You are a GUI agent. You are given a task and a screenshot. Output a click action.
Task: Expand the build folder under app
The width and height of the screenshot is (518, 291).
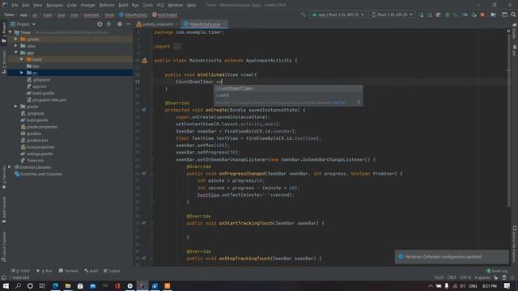(x=22, y=59)
